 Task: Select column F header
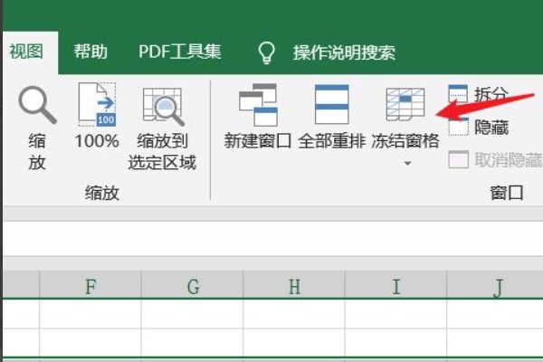[90, 285]
